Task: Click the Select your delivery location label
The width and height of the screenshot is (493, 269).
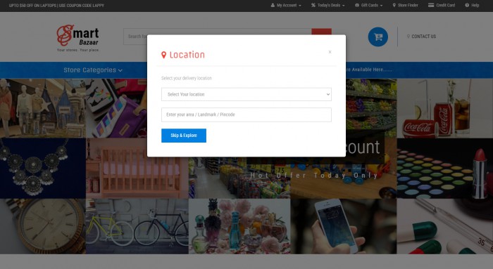Action: (187, 78)
